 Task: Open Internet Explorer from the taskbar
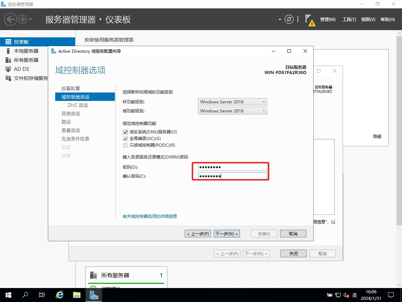[x=60, y=295]
